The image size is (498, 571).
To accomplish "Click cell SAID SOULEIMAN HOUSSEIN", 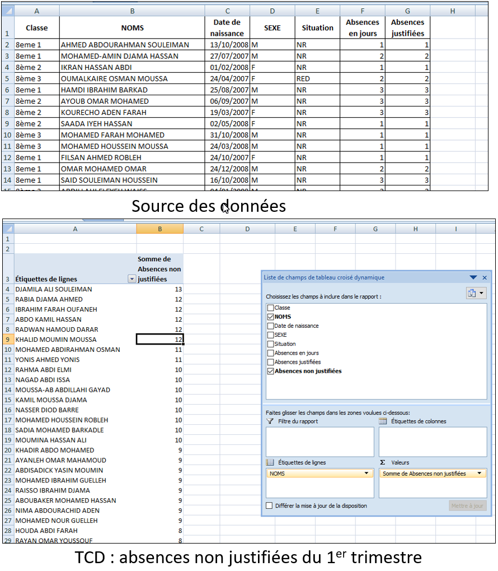I will pos(132,180).
